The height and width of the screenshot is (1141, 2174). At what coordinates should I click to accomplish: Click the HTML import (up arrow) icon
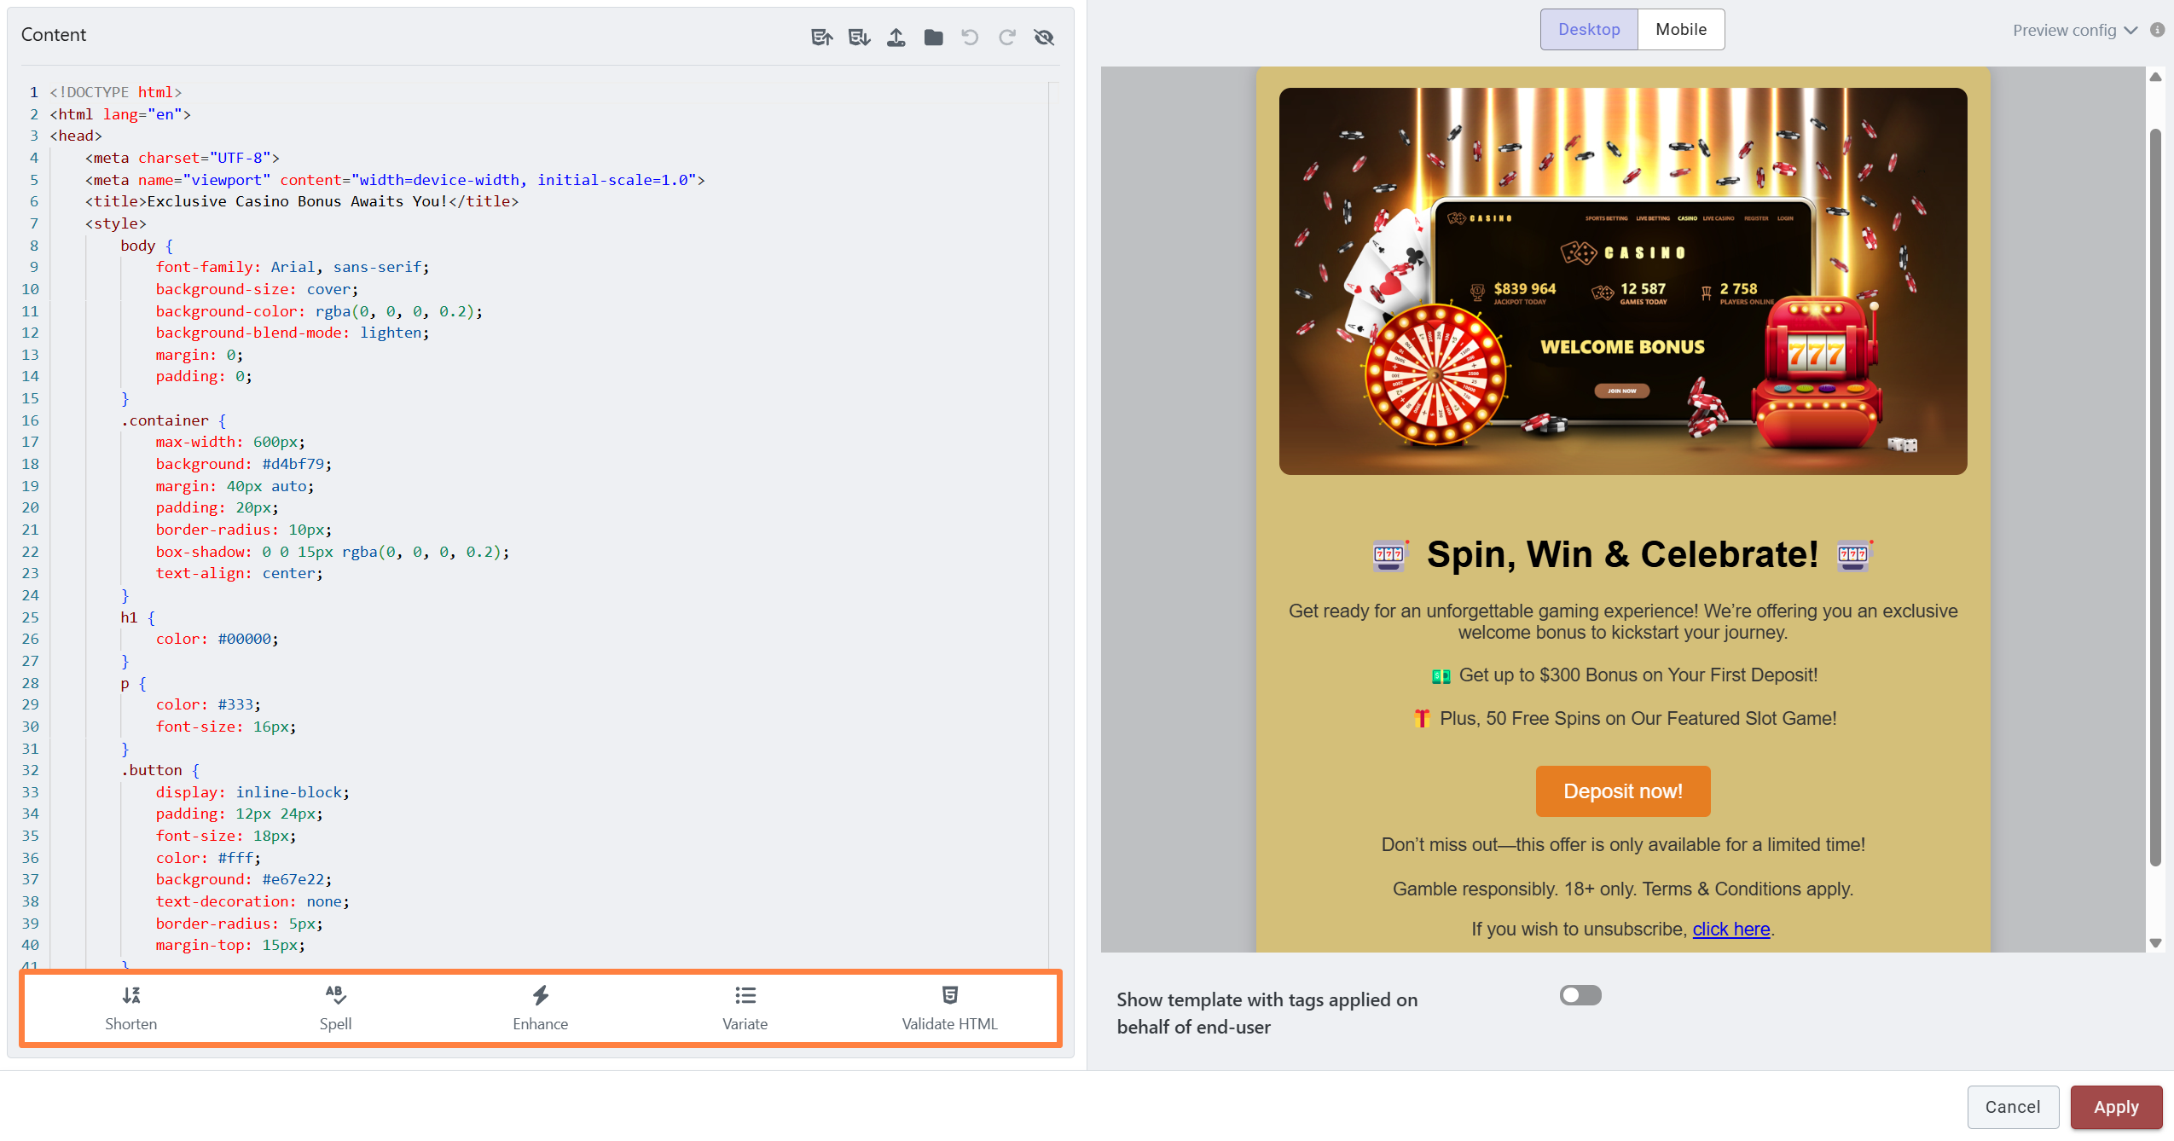(x=821, y=37)
